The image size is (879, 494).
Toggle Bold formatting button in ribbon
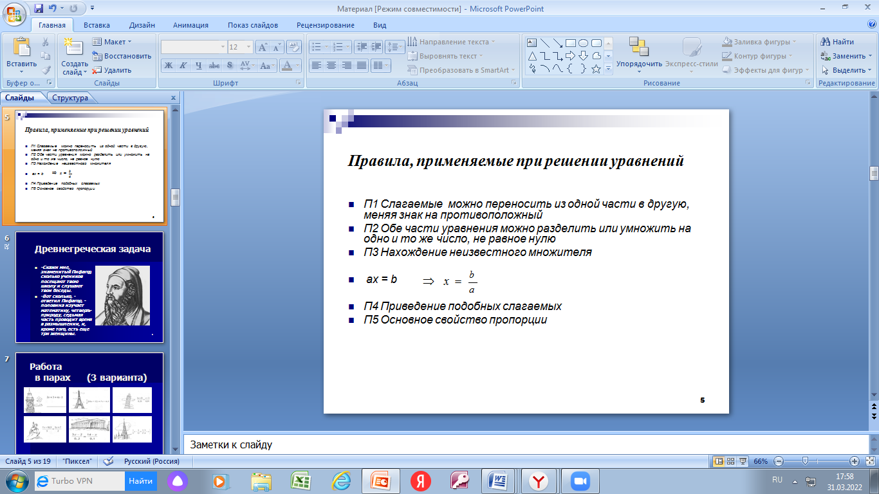tap(168, 65)
